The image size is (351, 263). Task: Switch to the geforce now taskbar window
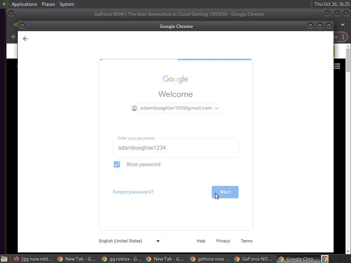tap(210, 259)
